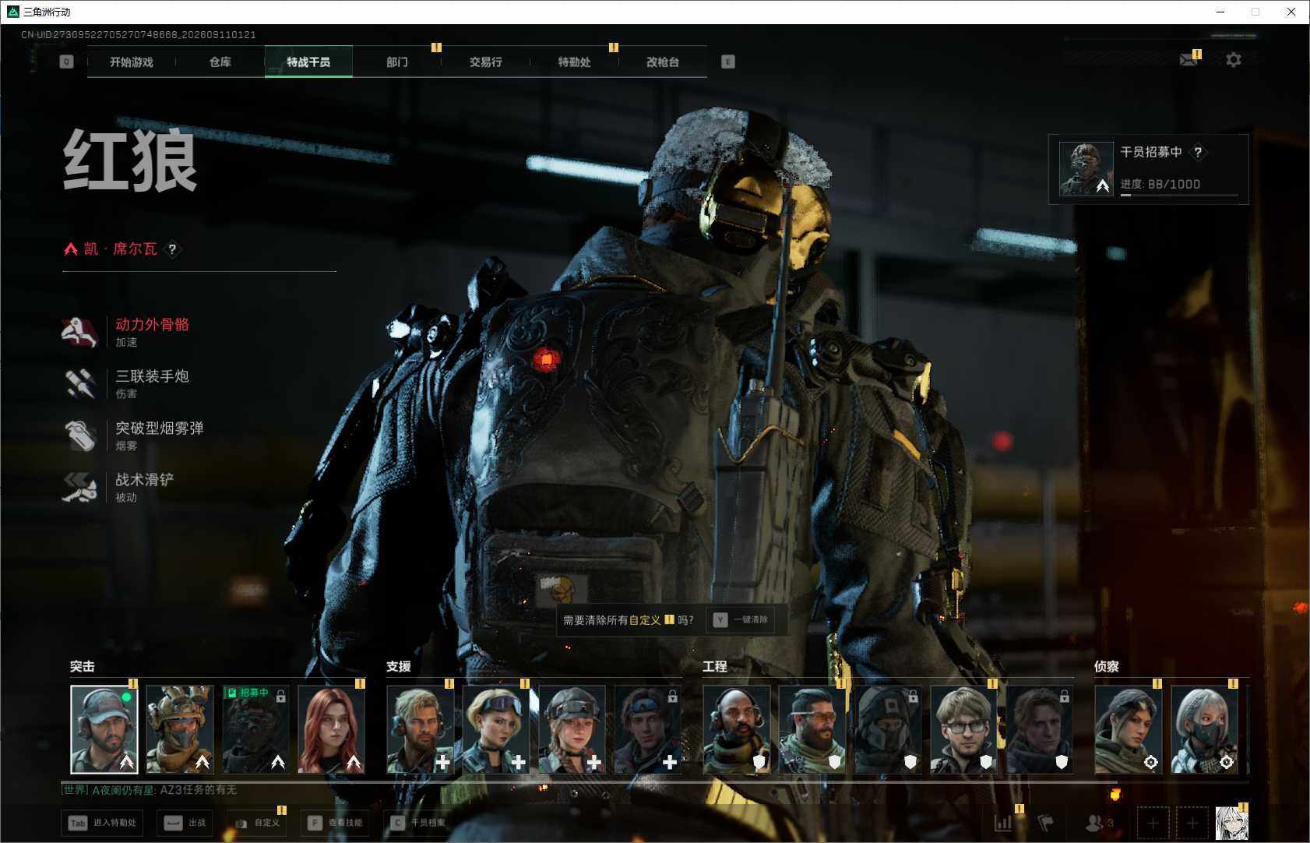Open the 特战干员 tab
Image resolution: width=1310 pixels, height=843 pixels.
coord(308,62)
